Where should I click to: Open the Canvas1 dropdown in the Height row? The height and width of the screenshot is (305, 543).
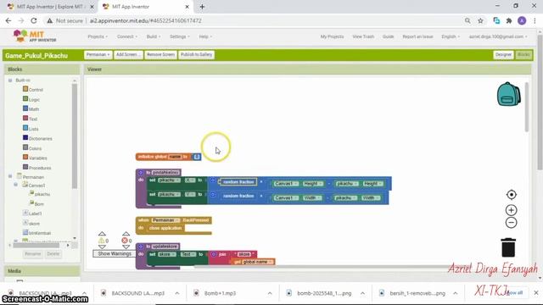coord(286,184)
